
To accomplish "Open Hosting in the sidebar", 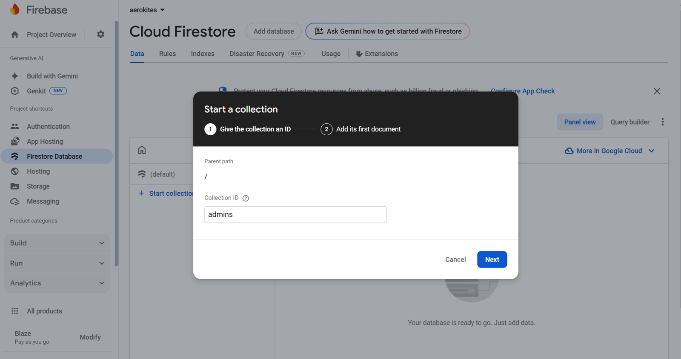I will [38, 171].
